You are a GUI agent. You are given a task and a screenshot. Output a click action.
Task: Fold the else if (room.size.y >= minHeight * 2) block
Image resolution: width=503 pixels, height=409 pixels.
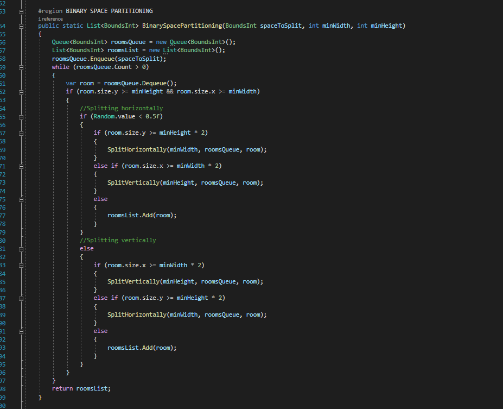click(x=21, y=299)
